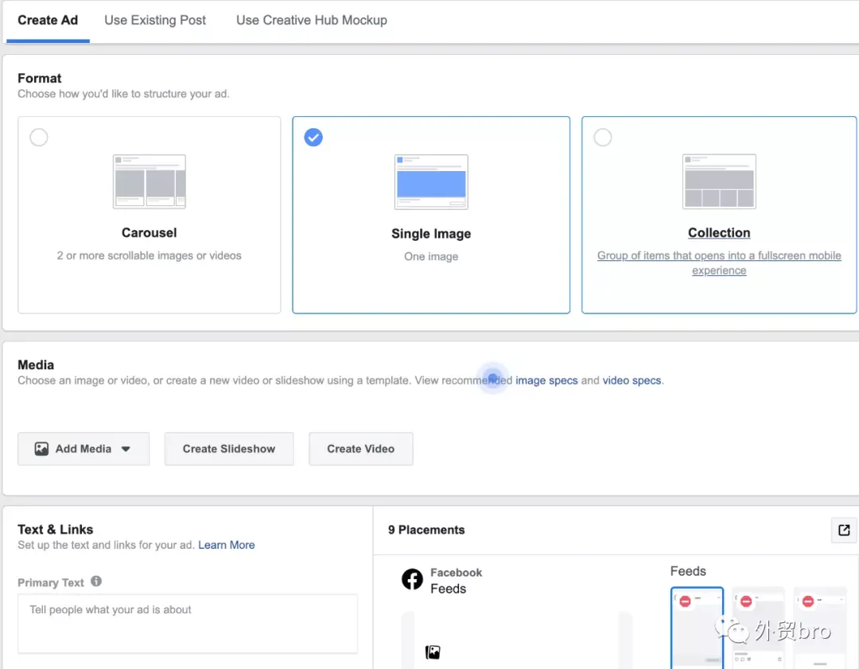Click the Learn More link

coord(226,545)
